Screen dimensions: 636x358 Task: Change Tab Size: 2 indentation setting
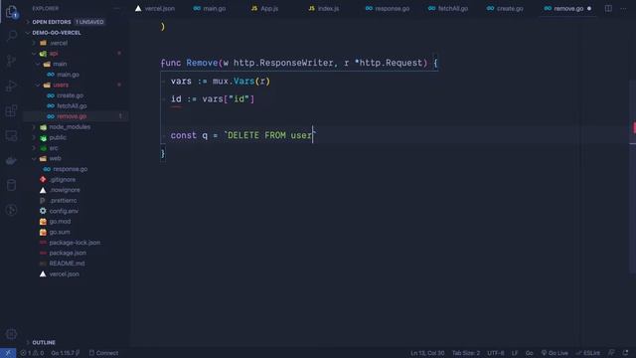(466, 353)
